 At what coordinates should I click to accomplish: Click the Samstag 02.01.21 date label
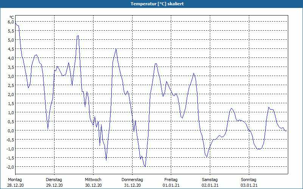point(210,183)
